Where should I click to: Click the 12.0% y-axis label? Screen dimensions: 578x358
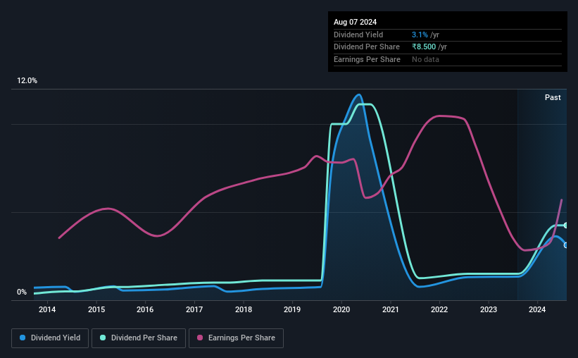27,81
